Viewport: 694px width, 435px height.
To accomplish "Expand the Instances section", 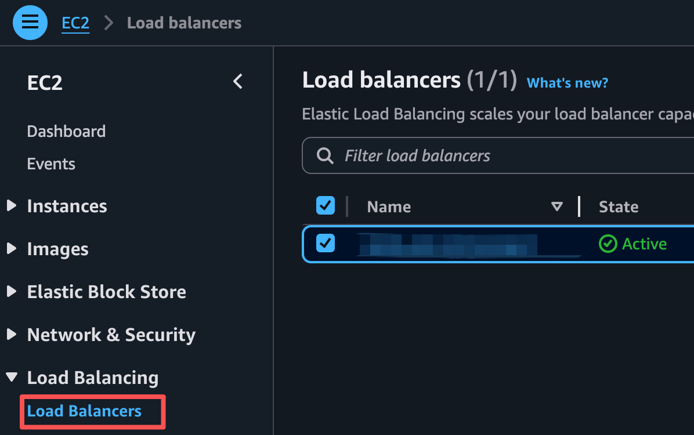I will (x=12, y=205).
